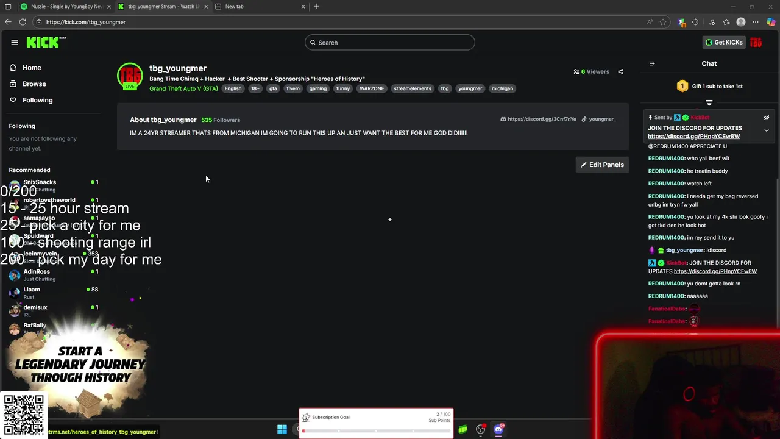Click the share icon next to viewers

click(x=621, y=71)
